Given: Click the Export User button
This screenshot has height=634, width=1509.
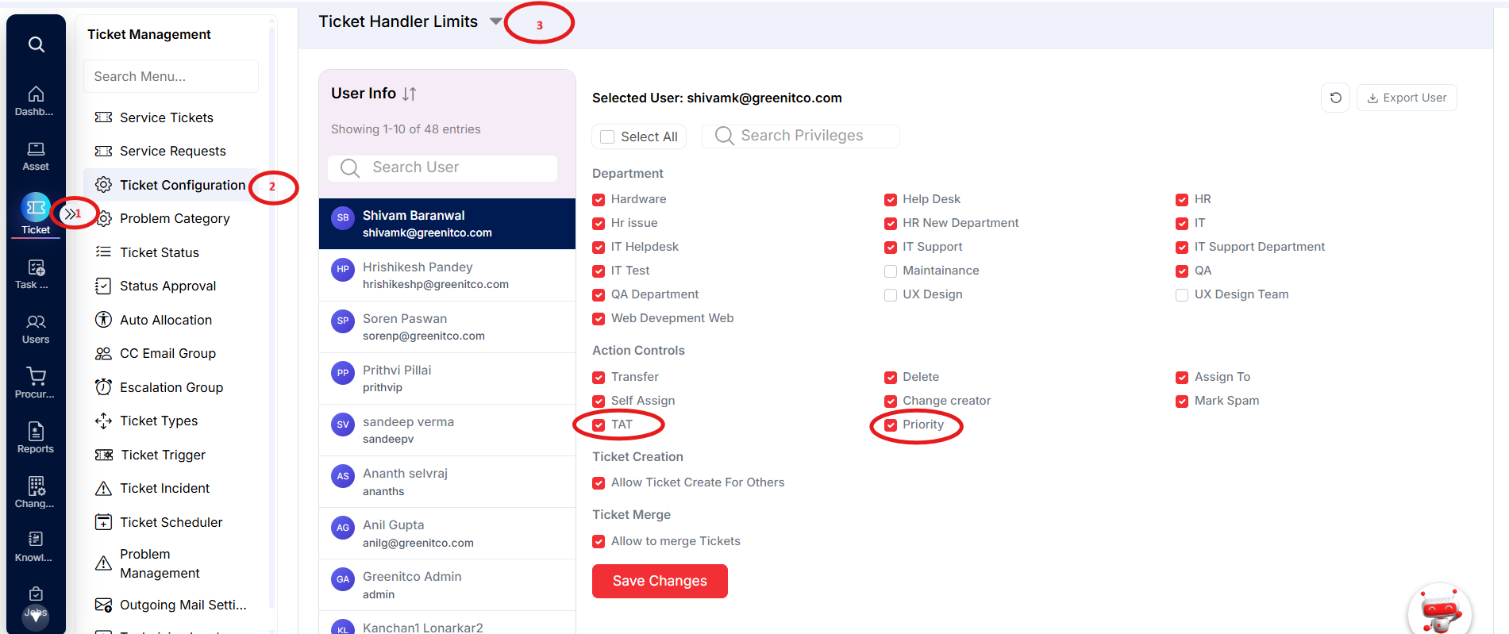Looking at the screenshot, I should pos(1407,98).
